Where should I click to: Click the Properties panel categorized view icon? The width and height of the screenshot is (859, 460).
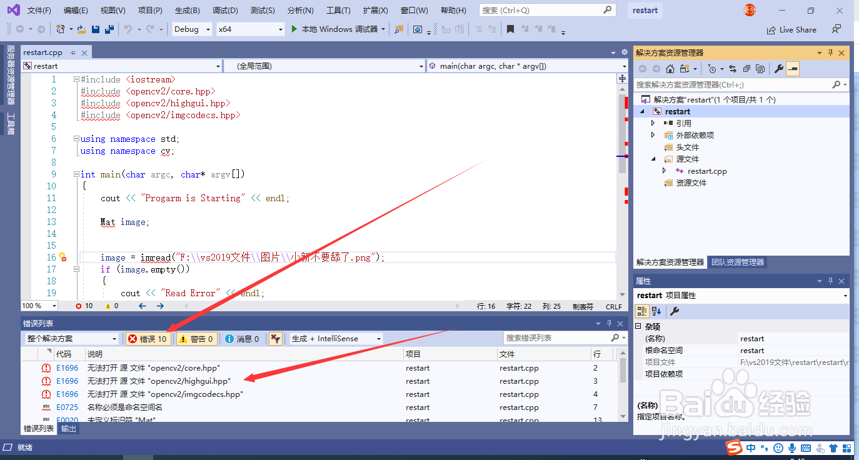(641, 311)
